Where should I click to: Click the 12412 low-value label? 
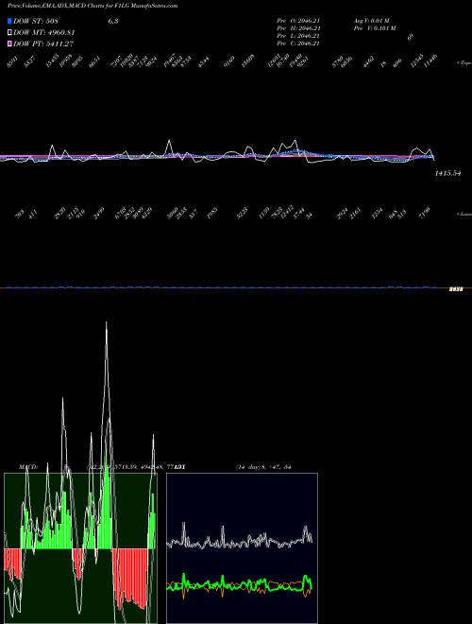[286, 214]
